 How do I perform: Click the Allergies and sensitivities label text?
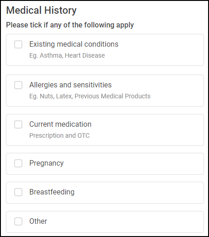click(70, 85)
